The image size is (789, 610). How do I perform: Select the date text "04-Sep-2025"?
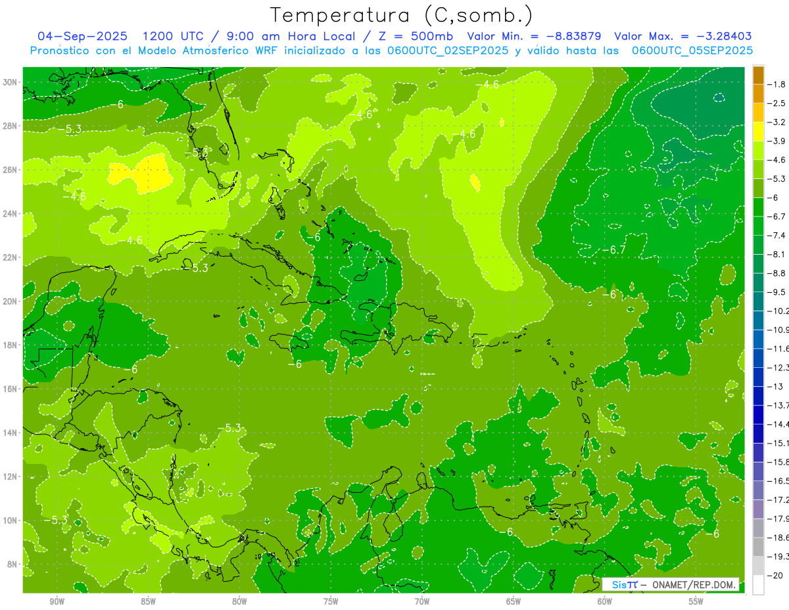click(x=82, y=36)
